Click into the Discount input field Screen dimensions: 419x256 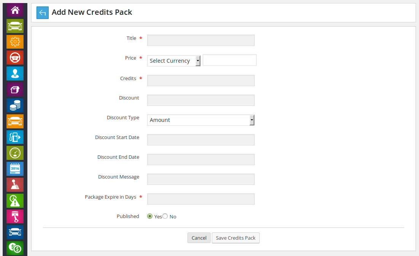(201, 100)
